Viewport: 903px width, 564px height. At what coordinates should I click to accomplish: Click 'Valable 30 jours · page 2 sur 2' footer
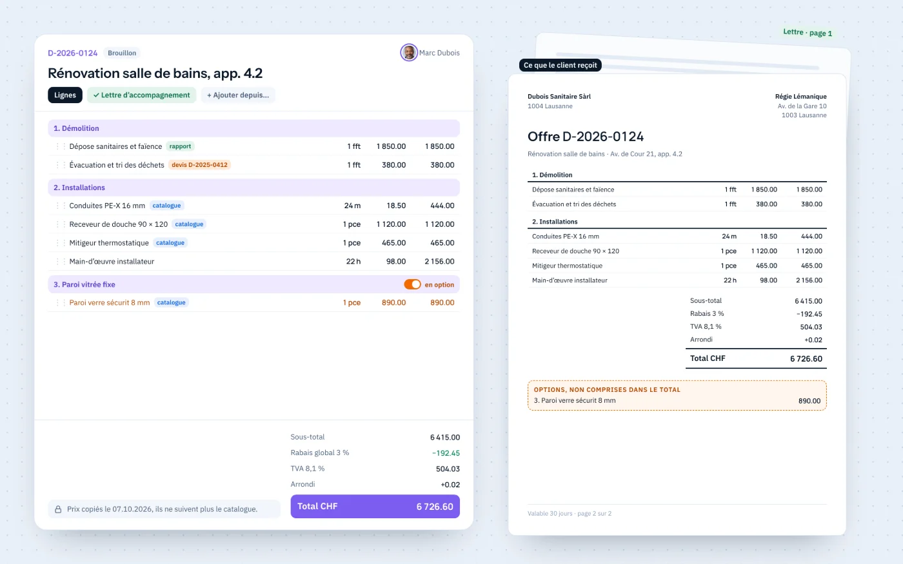tap(570, 514)
